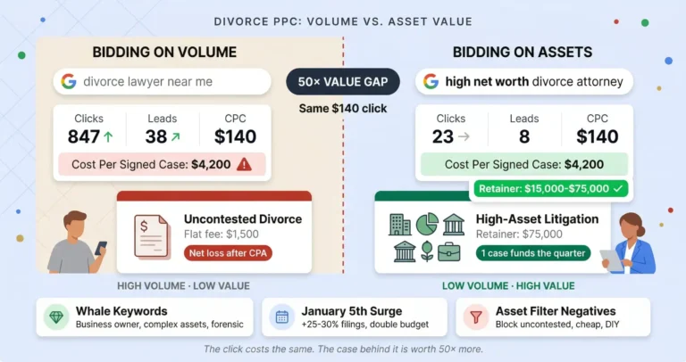The height and width of the screenshot is (362, 686).
Task: Click the 'Net loss after CPA' badge
Action: [227, 252]
